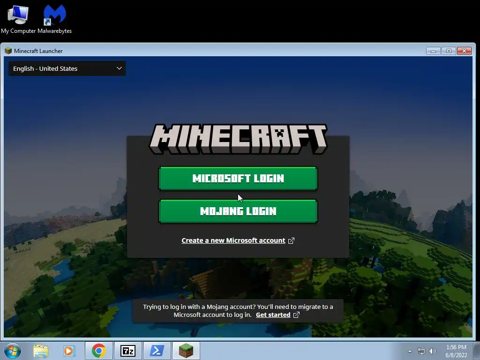This screenshot has height=360, width=480.
Task: Launch Windows Media Player from the taskbar
Action: click(69, 351)
